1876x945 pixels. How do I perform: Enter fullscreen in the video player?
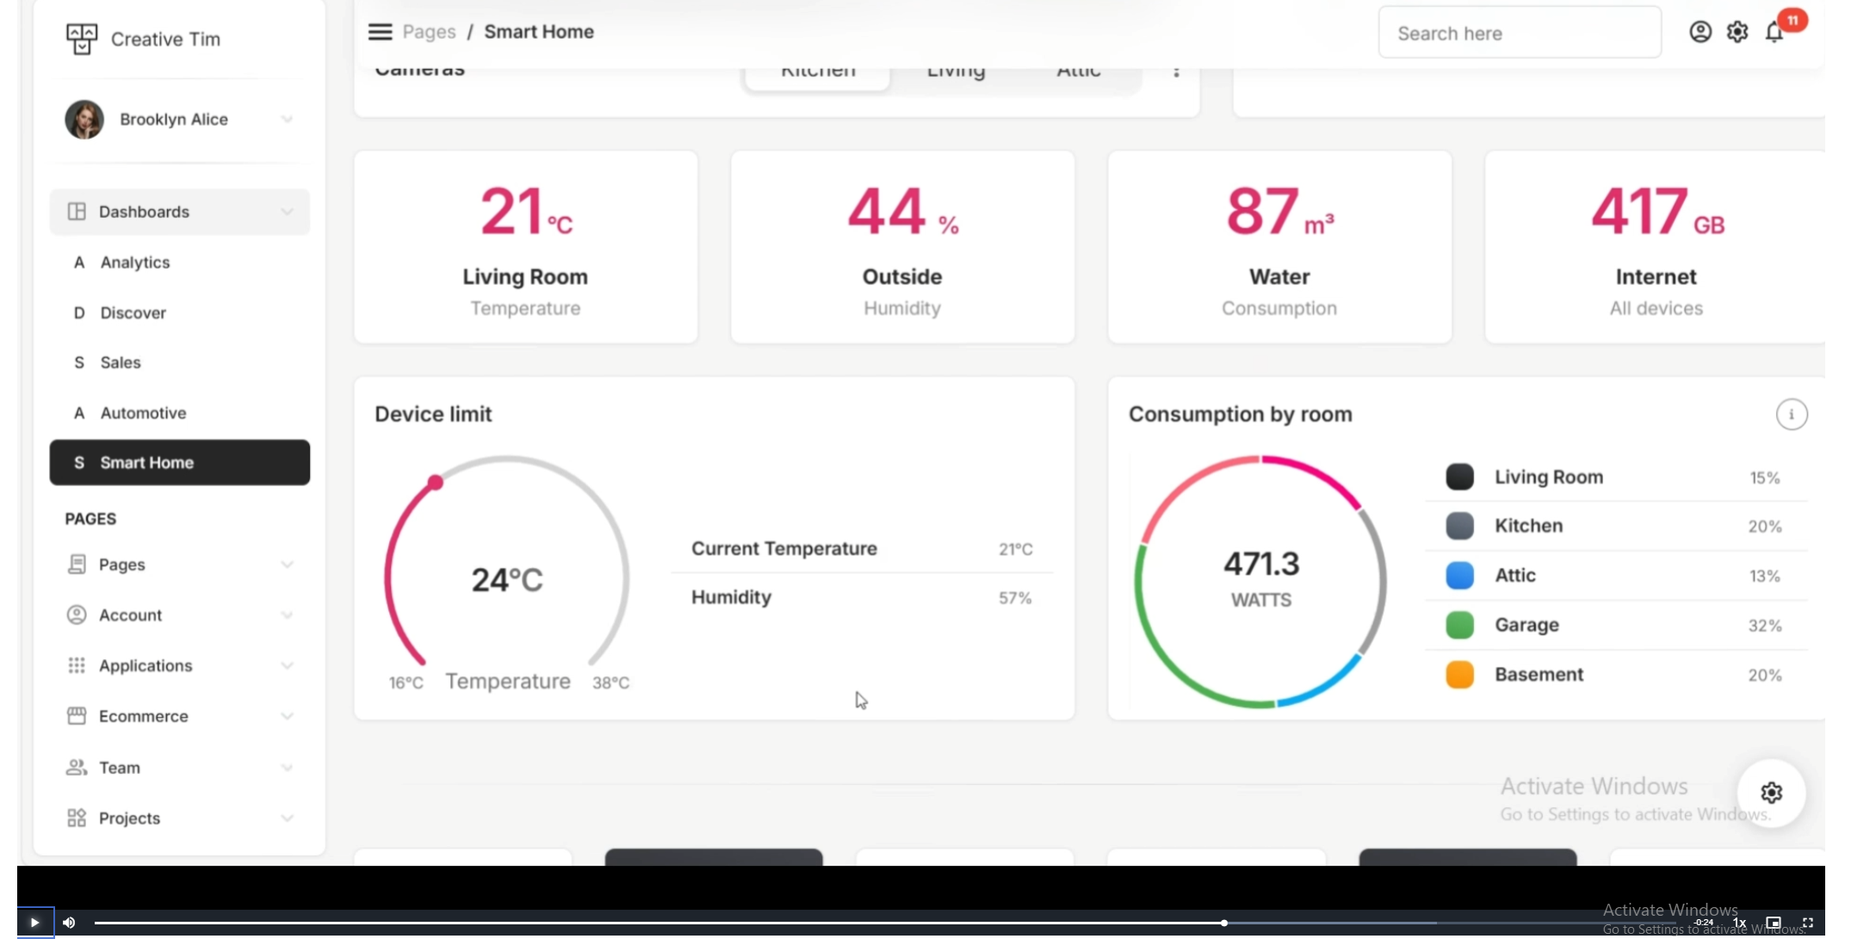(x=1808, y=923)
